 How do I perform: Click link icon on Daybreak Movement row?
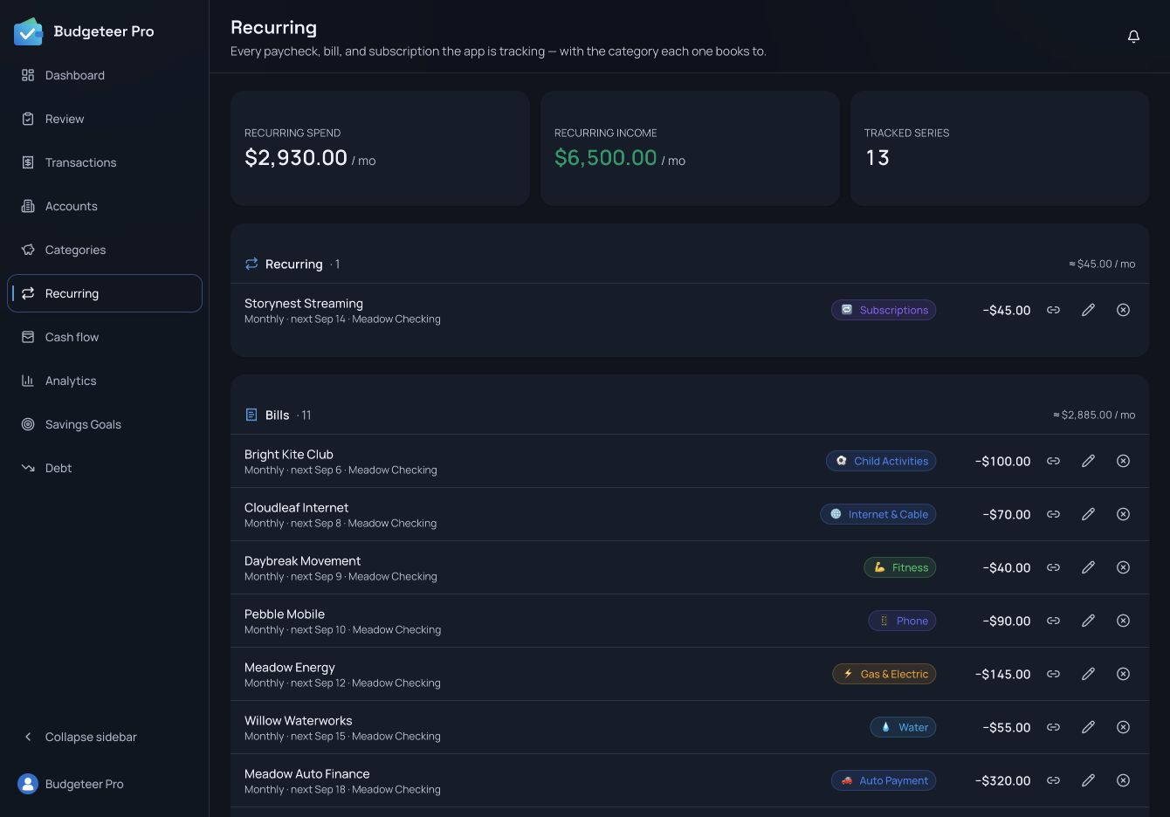[1054, 567]
